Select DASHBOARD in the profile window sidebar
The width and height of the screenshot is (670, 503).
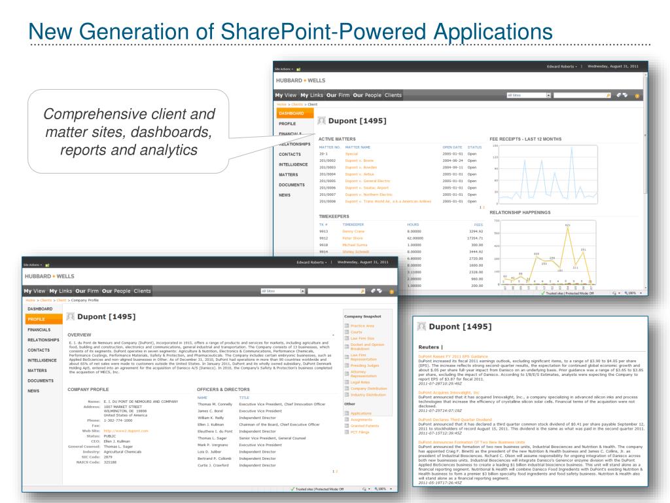click(40, 309)
